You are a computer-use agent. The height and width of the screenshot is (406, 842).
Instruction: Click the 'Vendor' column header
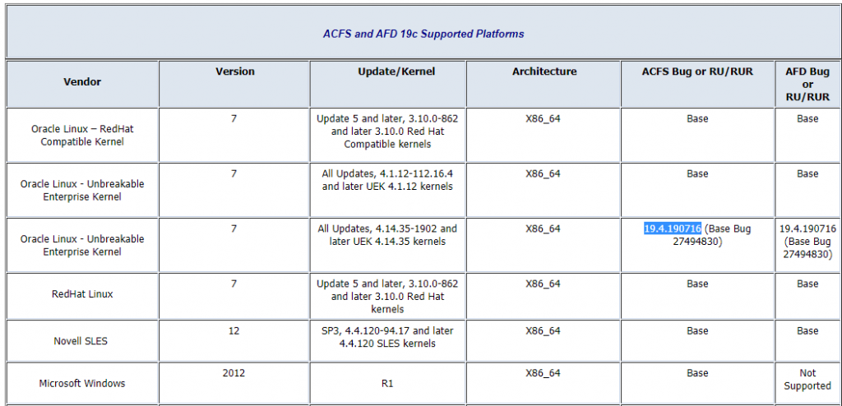pos(82,81)
